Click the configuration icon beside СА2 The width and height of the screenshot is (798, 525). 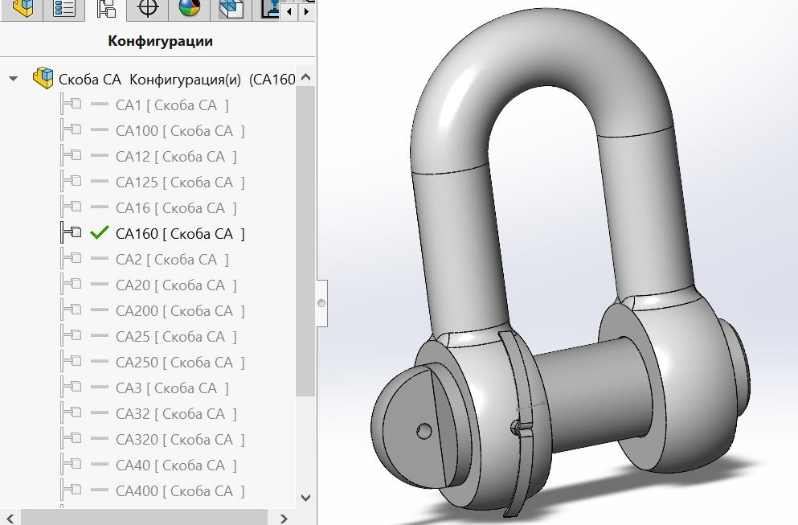[71, 258]
